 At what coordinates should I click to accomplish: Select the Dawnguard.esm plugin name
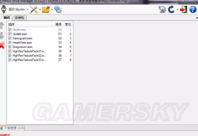click(x=22, y=38)
